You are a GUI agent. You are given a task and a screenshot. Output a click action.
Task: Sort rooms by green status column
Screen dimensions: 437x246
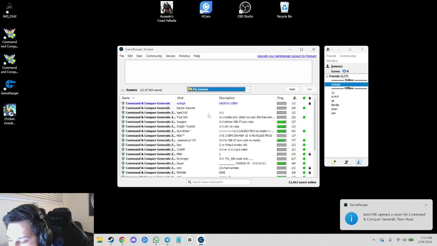point(304,98)
